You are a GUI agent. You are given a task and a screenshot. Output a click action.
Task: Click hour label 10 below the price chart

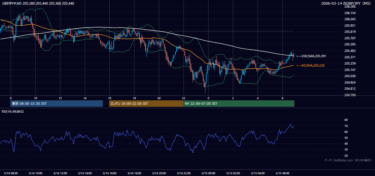[x=36, y=98]
